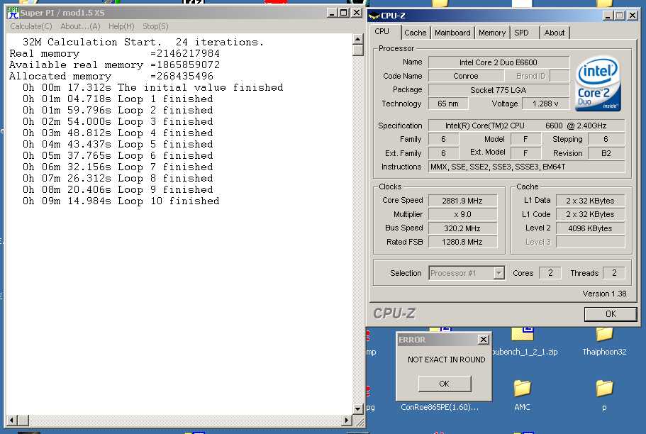Click the Specification field in CPU-Z
Image resolution: width=646 pixels, height=434 pixels.
(526, 126)
